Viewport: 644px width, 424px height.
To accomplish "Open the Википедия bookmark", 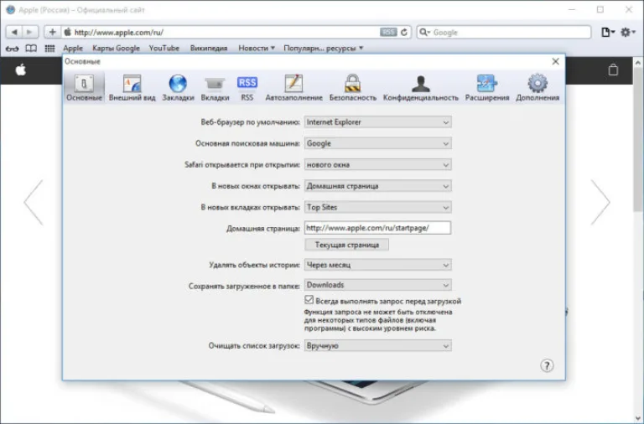I will 209,48.
